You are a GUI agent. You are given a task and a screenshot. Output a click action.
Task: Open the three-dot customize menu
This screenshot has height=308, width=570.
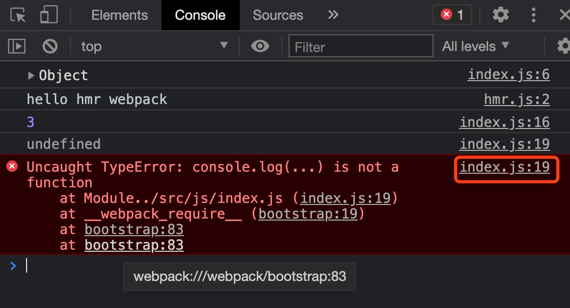[533, 15]
